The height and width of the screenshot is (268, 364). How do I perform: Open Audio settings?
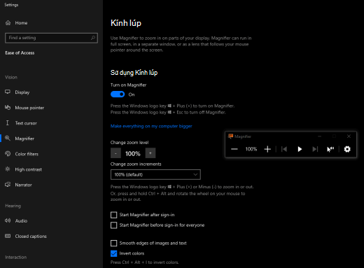[16, 220]
